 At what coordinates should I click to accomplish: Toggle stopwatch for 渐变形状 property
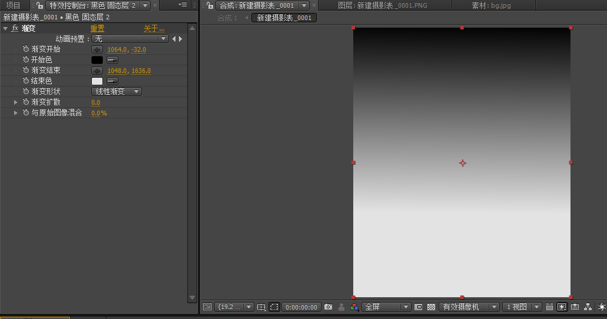(26, 92)
